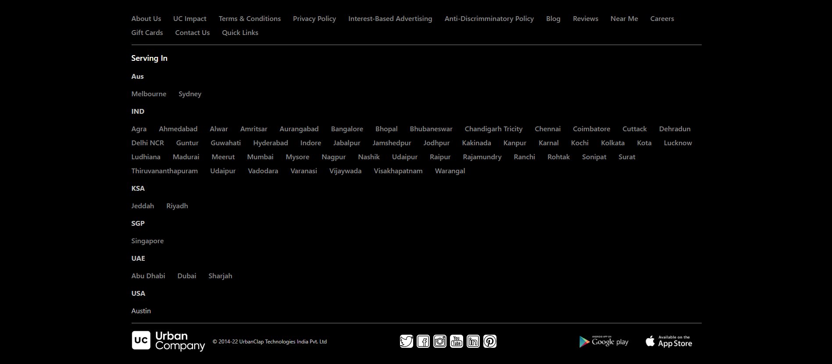Open the Reviews link

(586, 19)
